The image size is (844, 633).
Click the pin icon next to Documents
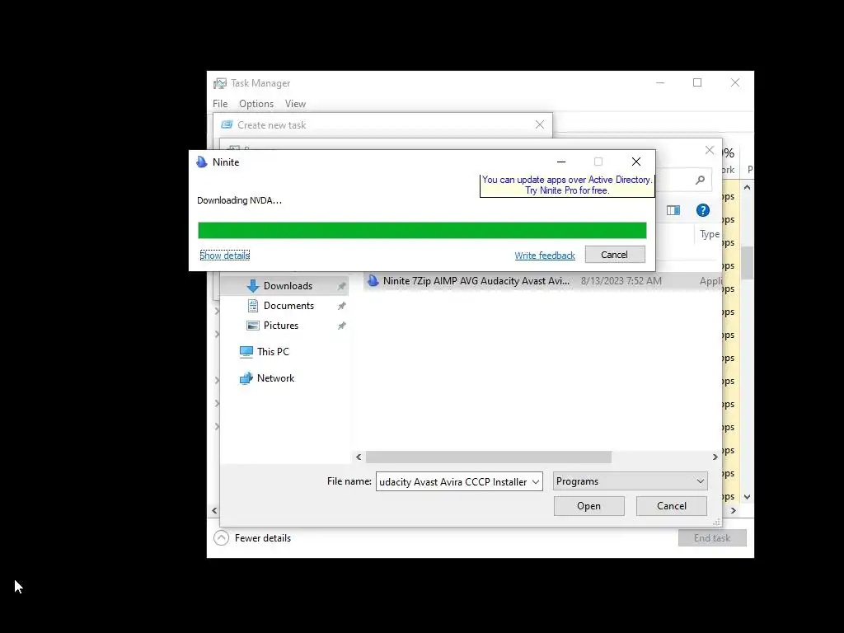pos(341,307)
